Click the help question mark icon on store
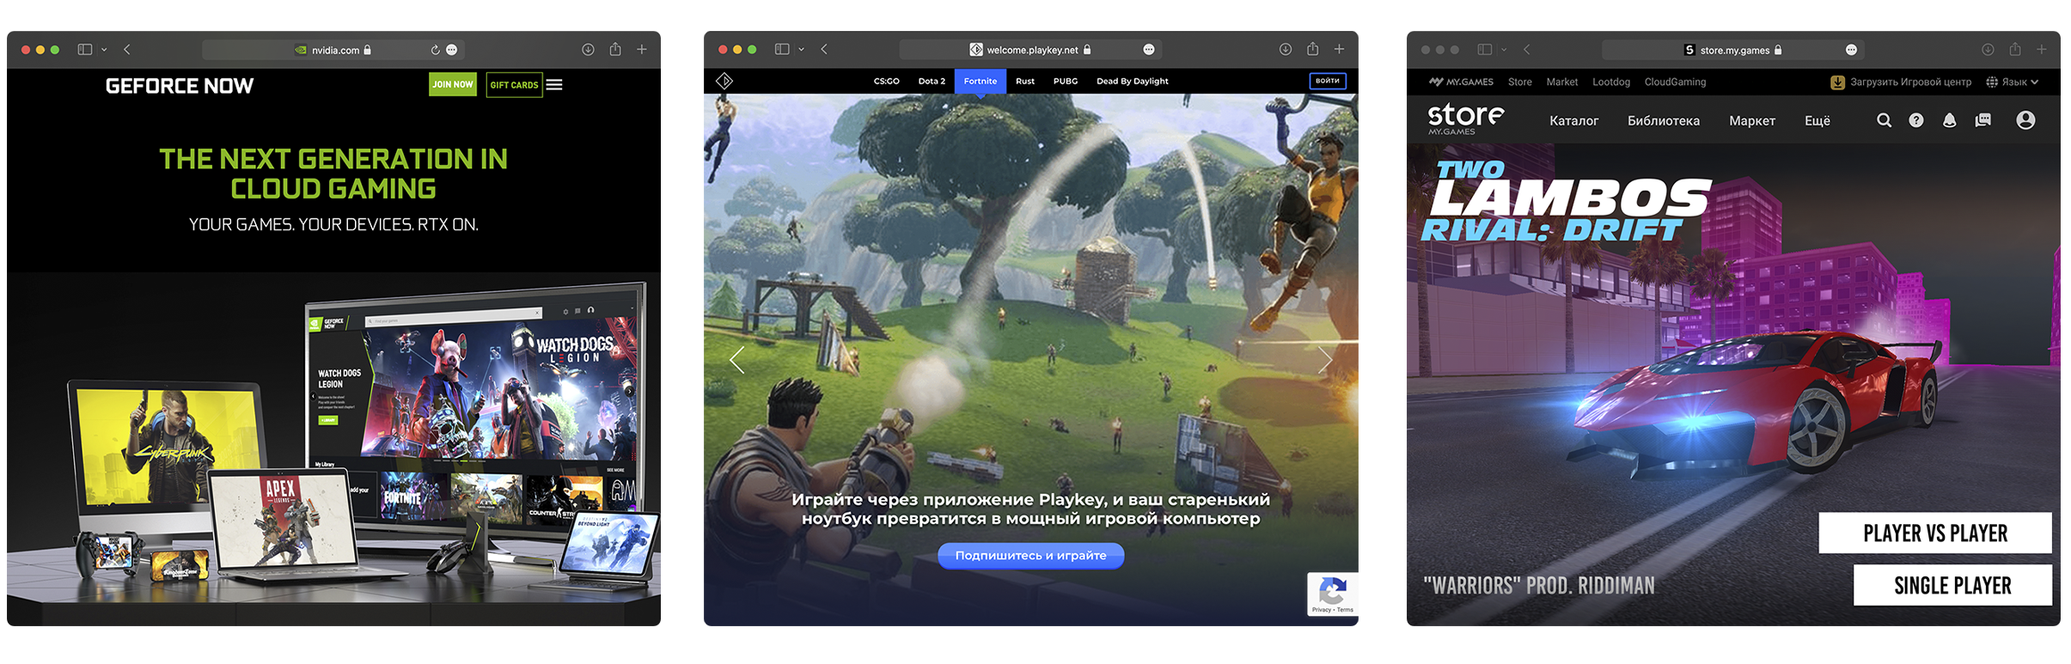Image resolution: width=2071 pixels, height=664 pixels. [x=1916, y=120]
